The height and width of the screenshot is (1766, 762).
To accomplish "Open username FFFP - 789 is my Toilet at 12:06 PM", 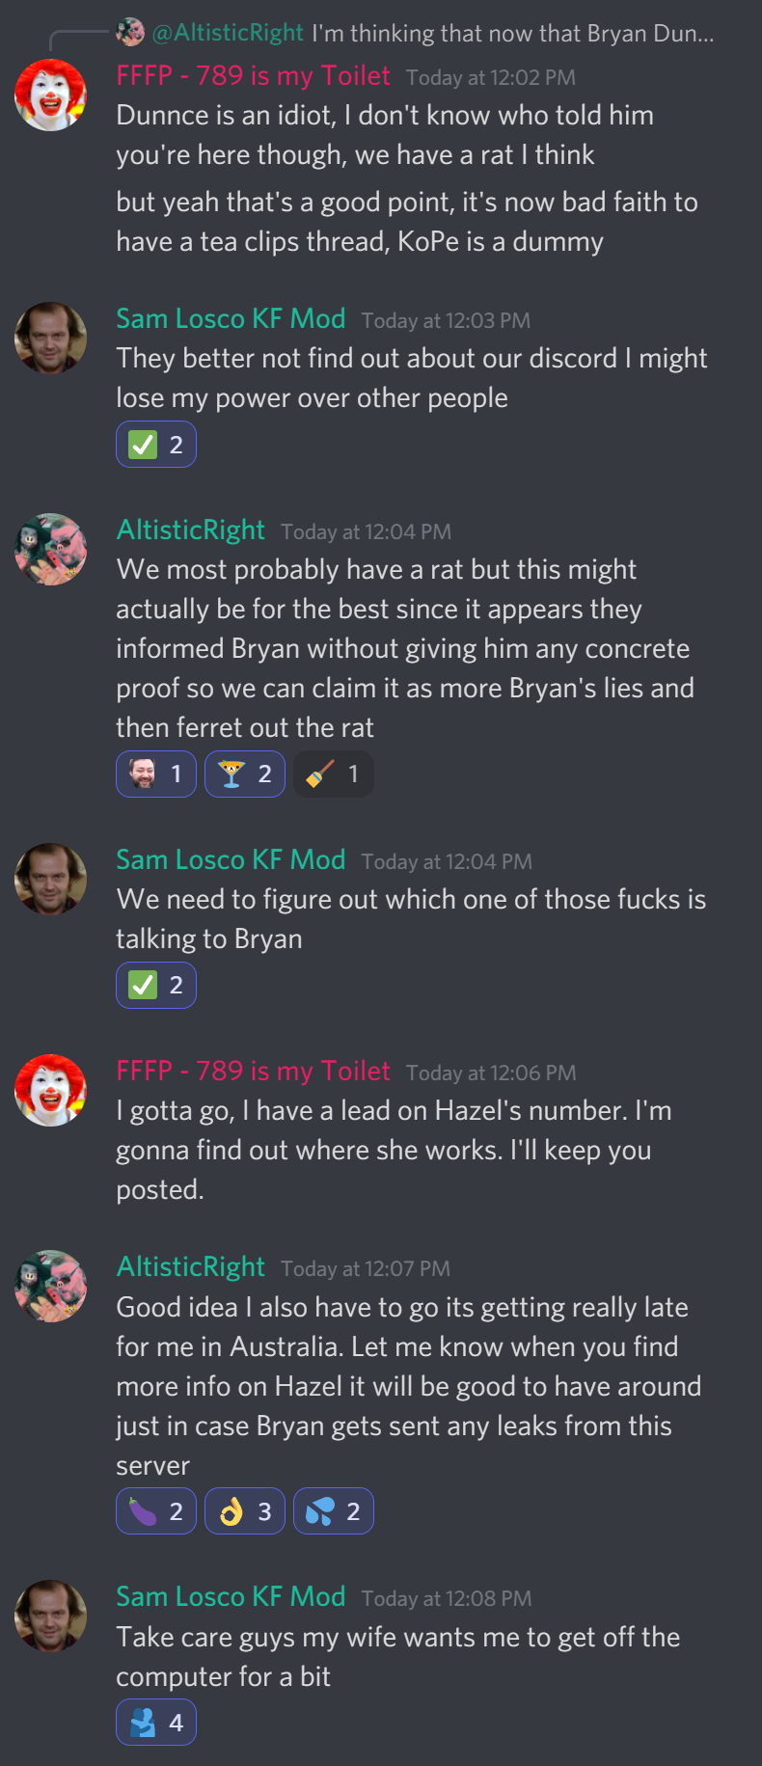I will click(253, 1071).
